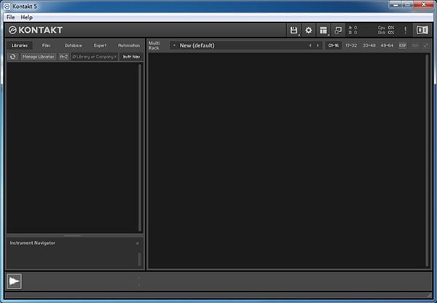Open the Workspace management panel icon
The width and height of the screenshot is (437, 303).
323,30
